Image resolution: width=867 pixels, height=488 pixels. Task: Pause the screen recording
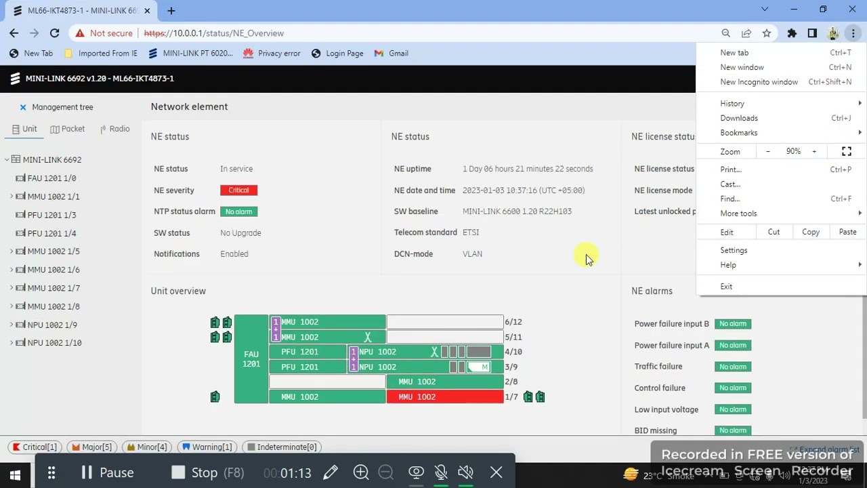pos(108,472)
